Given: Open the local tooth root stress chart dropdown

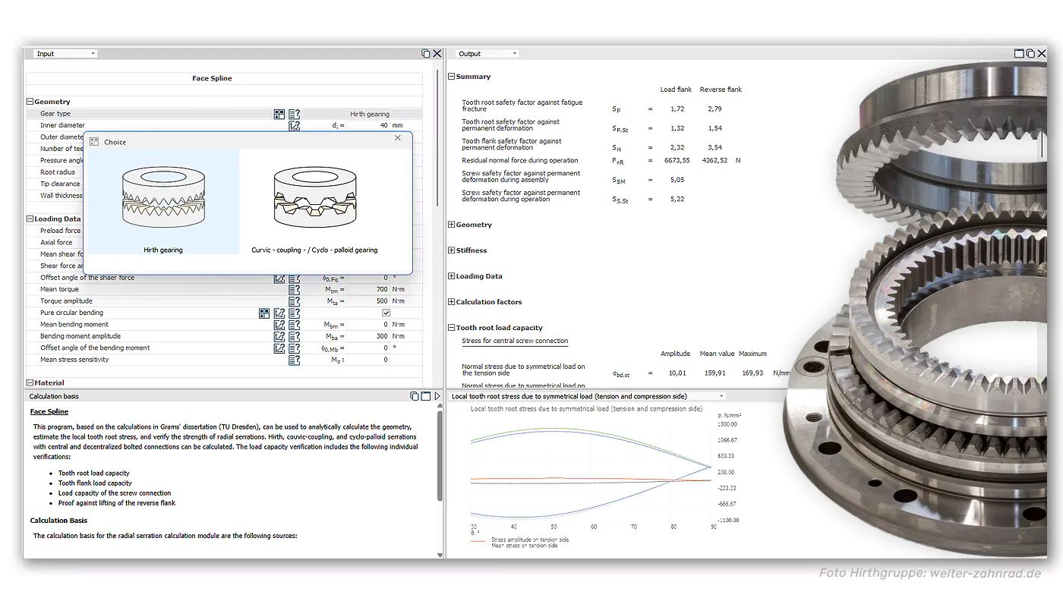Looking at the screenshot, I should coord(721,396).
